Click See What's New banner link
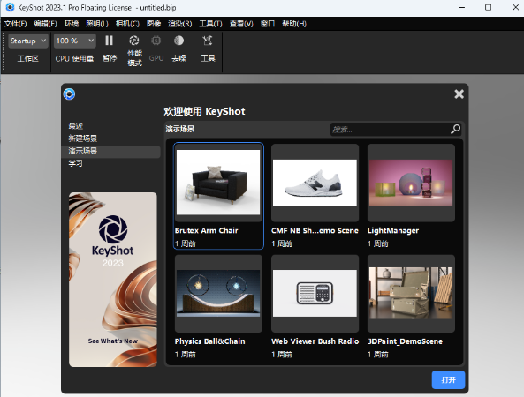This screenshot has width=524, height=397. [112, 341]
